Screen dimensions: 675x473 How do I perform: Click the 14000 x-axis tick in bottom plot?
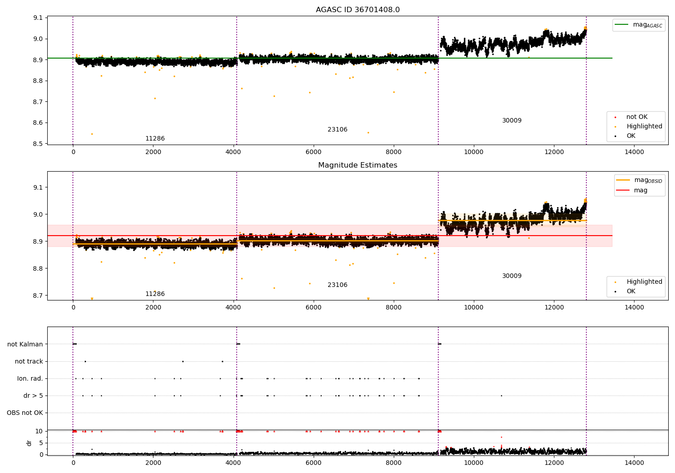(x=634, y=463)
